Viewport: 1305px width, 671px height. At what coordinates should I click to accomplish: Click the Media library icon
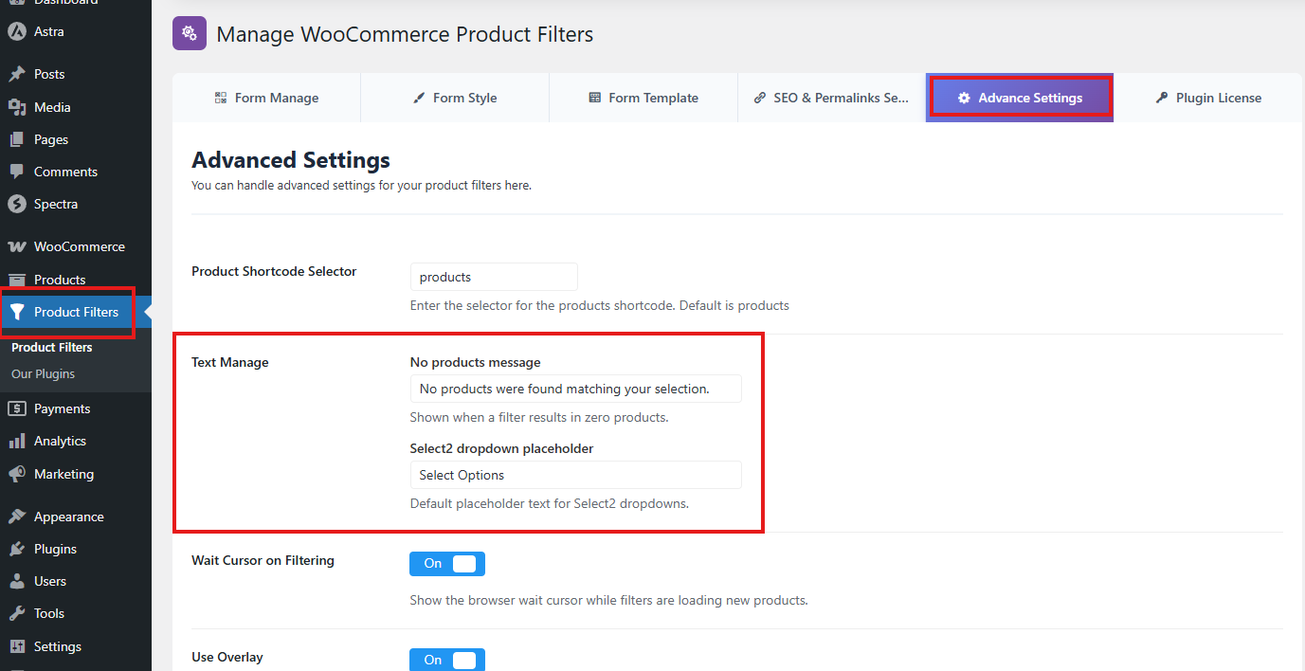16,107
